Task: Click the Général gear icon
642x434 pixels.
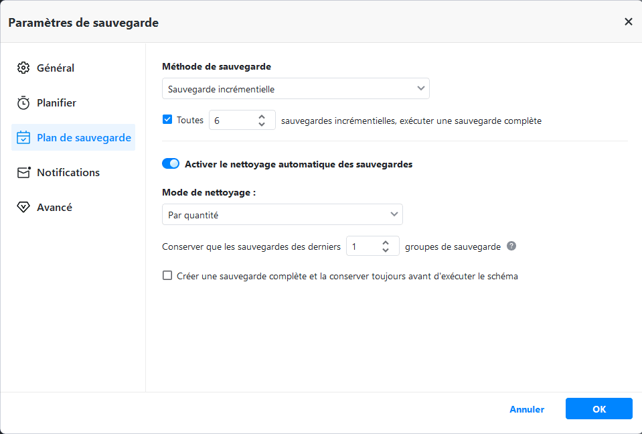Action: tap(23, 68)
